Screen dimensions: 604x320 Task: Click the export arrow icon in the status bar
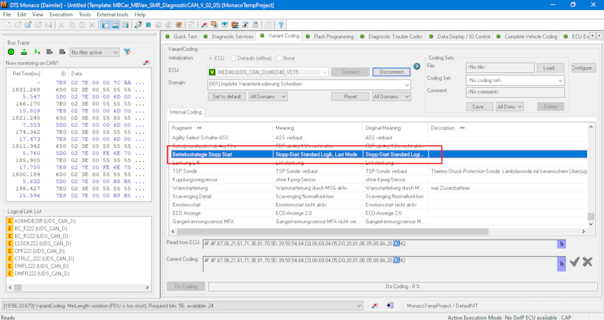(390, 306)
